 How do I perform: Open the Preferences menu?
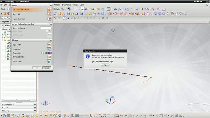click(x=66, y=5)
